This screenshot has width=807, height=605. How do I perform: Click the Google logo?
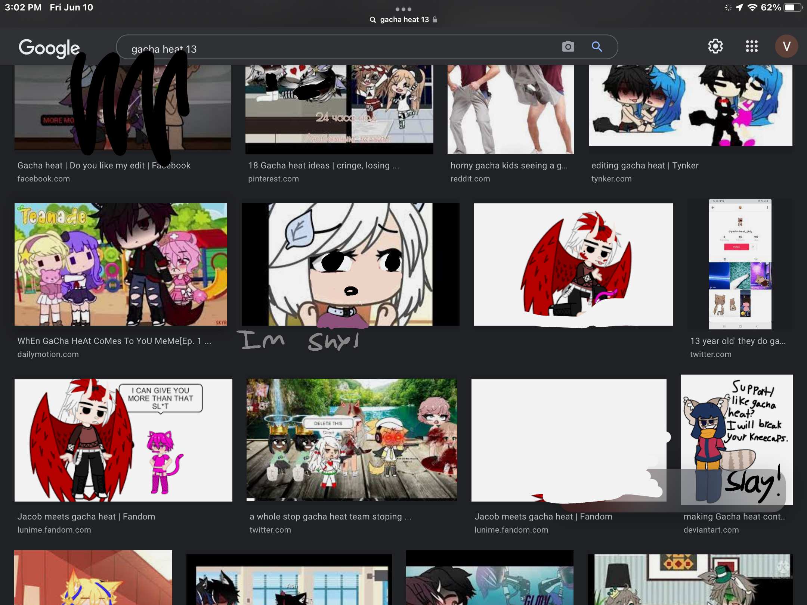49,48
